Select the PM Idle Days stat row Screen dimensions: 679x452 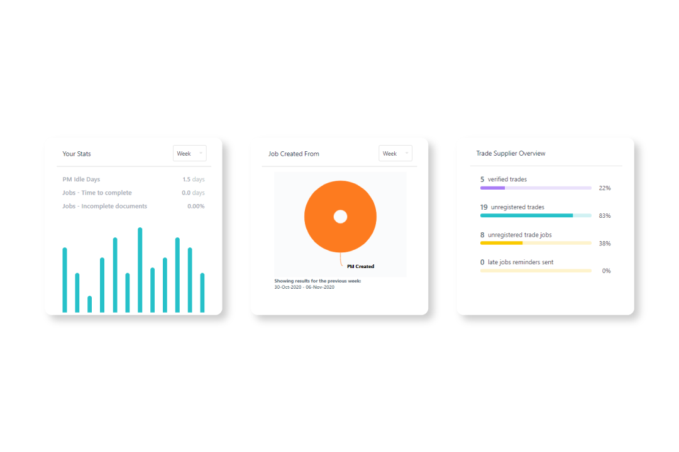tap(133, 179)
